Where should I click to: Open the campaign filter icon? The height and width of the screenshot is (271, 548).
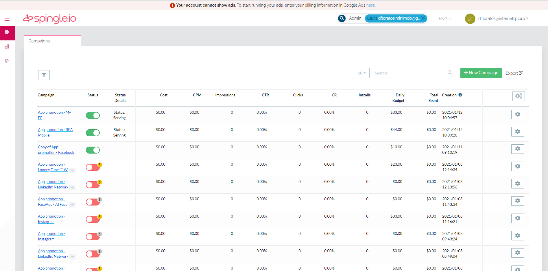[44, 75]
